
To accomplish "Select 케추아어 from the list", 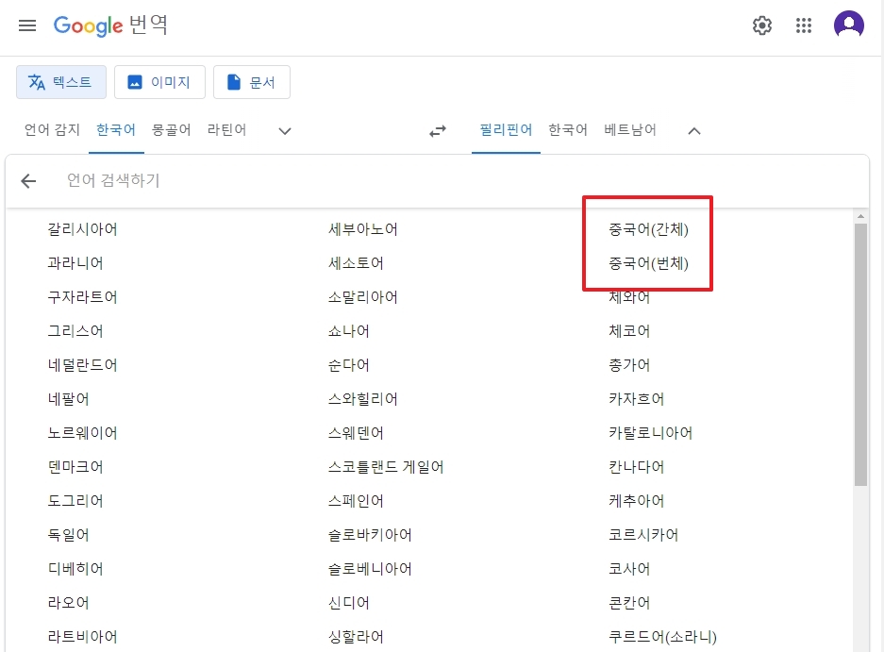I will [637, 501].
